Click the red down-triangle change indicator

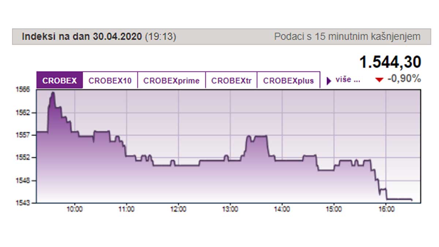(380, 80)
